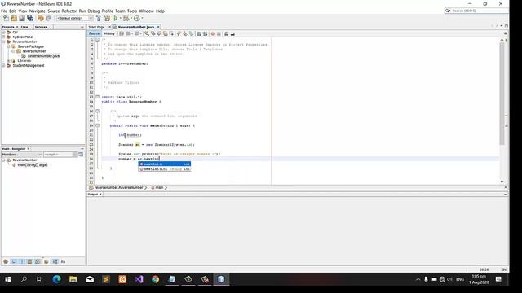Expand the MyDrawPanel project node

3,37
